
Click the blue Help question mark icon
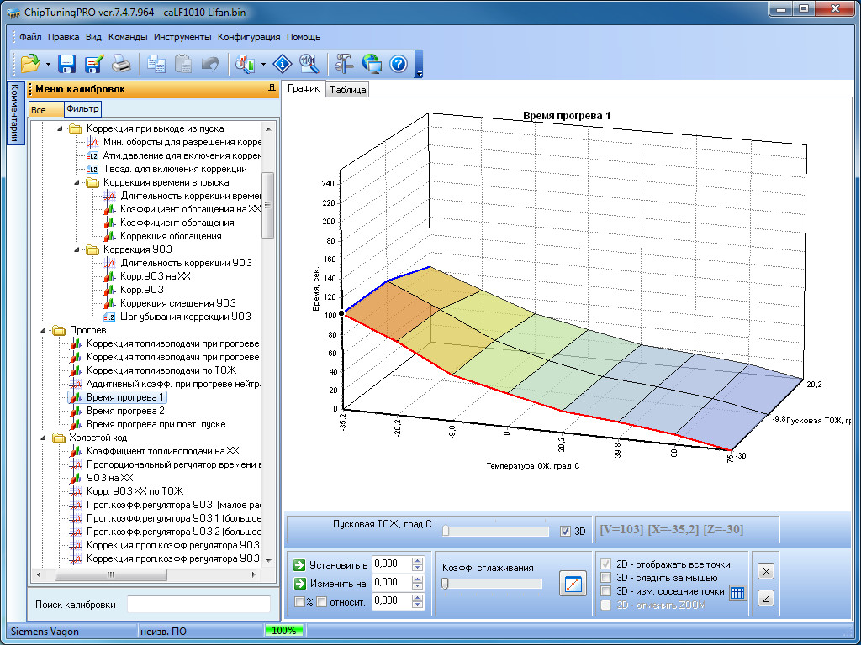click(x=399, y=63)
